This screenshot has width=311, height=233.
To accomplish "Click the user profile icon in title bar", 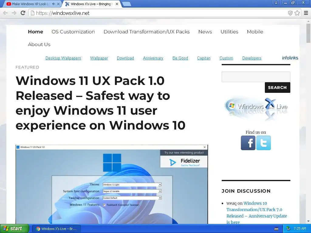I will 276,2.
